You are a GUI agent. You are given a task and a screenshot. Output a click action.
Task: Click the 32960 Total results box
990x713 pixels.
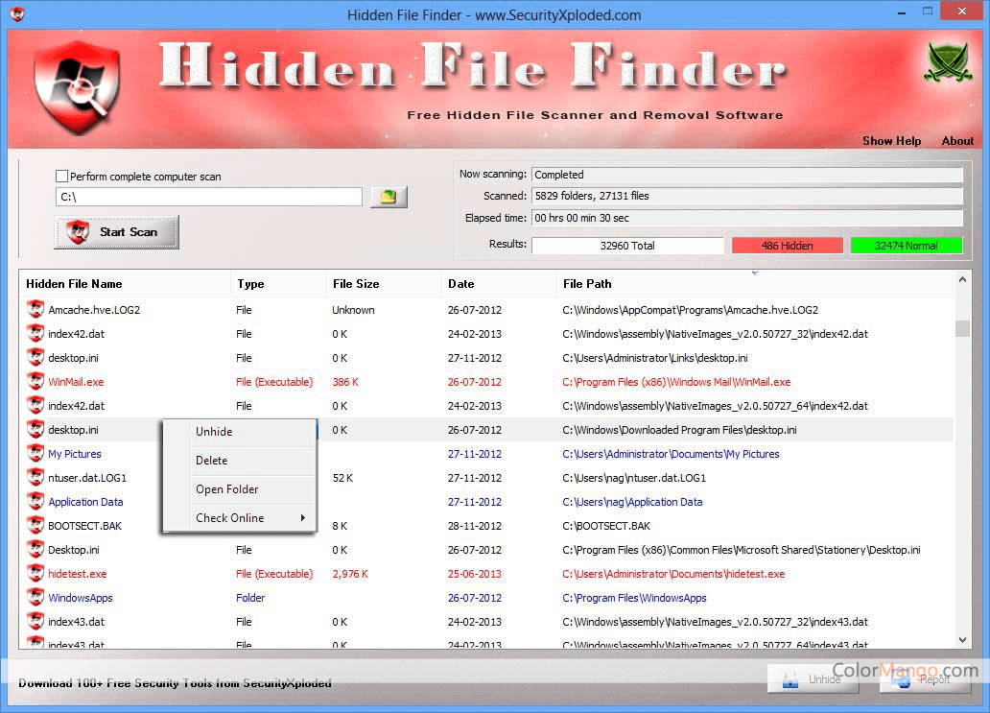pos(627,246)
